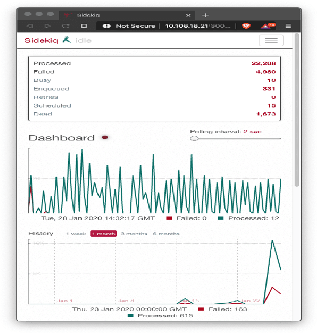317x333 pixels.
Task: Click the page vertical scrollbar thumb
Action: 297,110
